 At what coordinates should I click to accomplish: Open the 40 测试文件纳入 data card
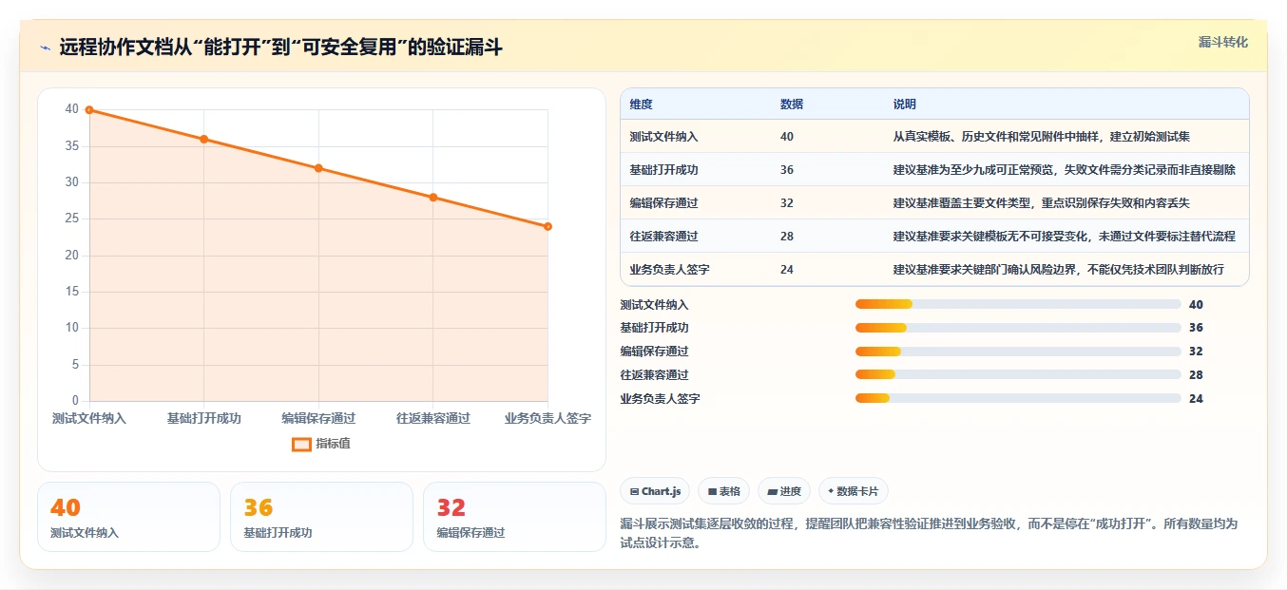pos(128,517)
